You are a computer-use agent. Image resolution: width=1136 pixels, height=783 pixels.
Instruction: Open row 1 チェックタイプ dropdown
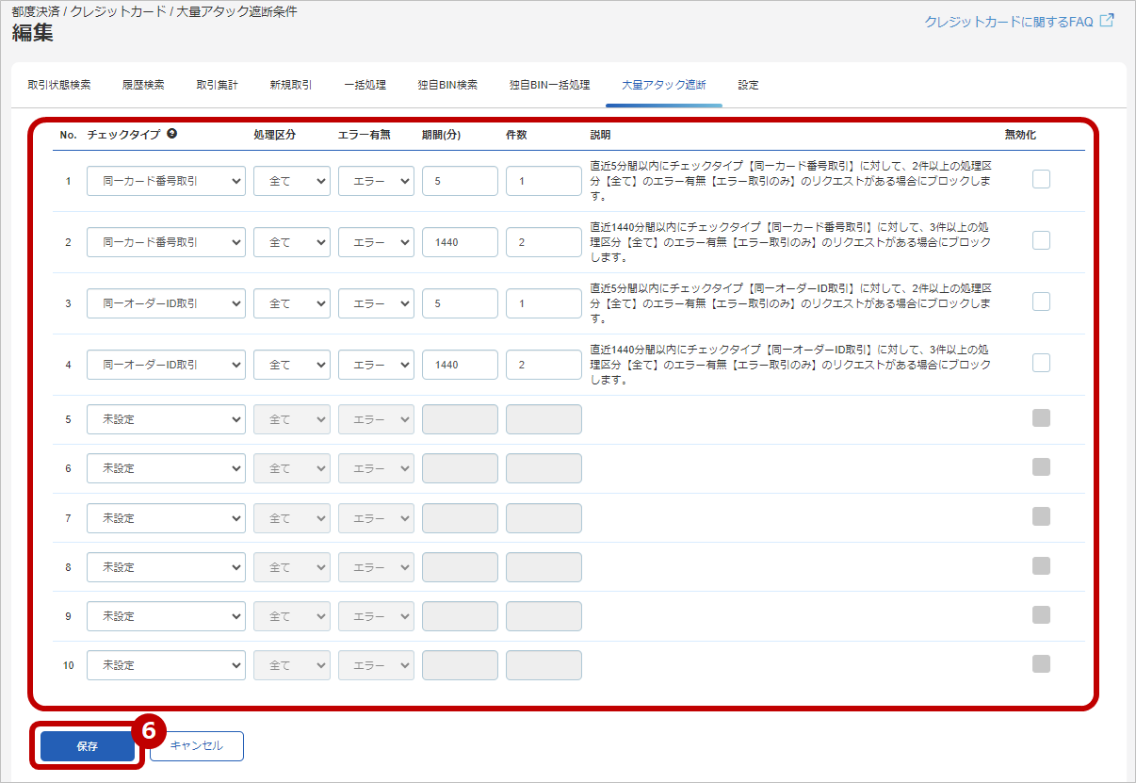click(166, 181)
